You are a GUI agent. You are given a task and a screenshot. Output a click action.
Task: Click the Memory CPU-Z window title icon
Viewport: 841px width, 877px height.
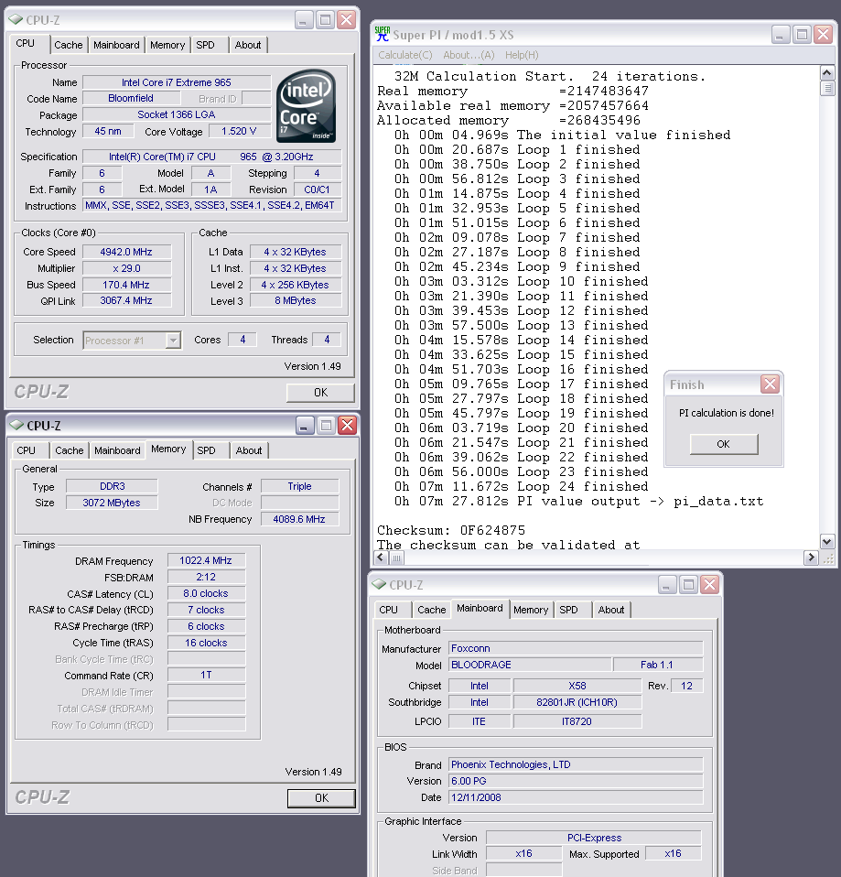(16, 425)
